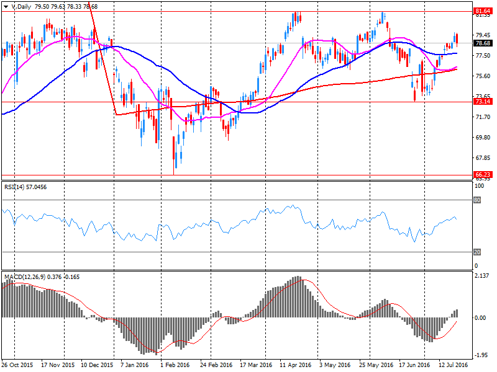Select the RSI(14) 57.0456 indicator label
Viewport: 497px width, 372px height.
(x=25, y=187)
